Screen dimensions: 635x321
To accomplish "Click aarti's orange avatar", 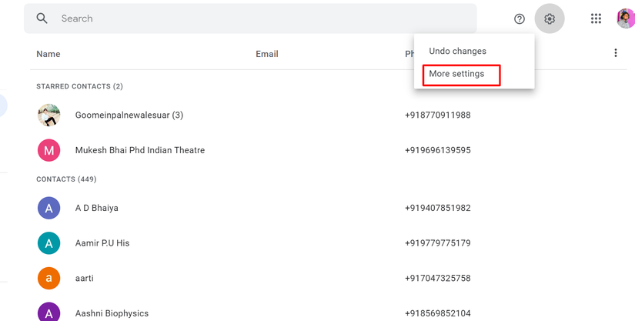I will [49, 278].
